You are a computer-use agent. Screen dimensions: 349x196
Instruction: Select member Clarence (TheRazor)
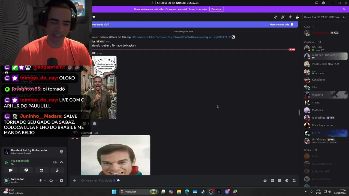pyautogui.click(x=326, y=56)
